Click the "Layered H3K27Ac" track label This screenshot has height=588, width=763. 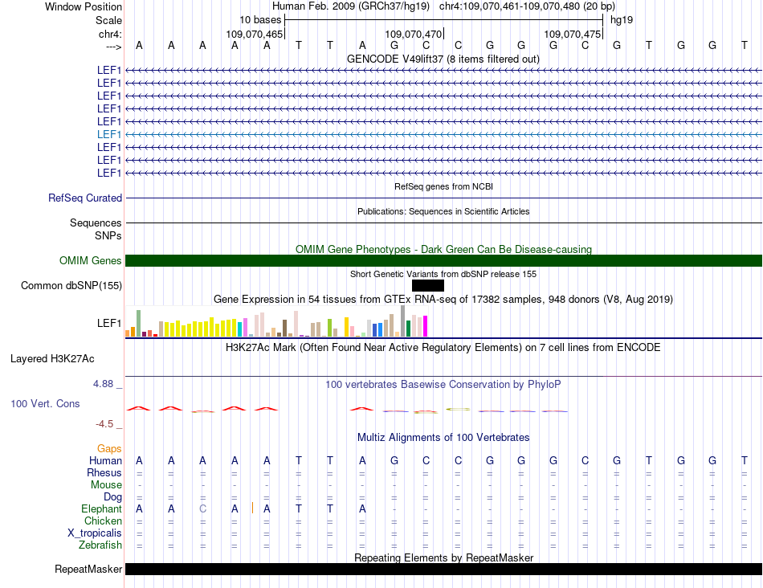(52, 359)
